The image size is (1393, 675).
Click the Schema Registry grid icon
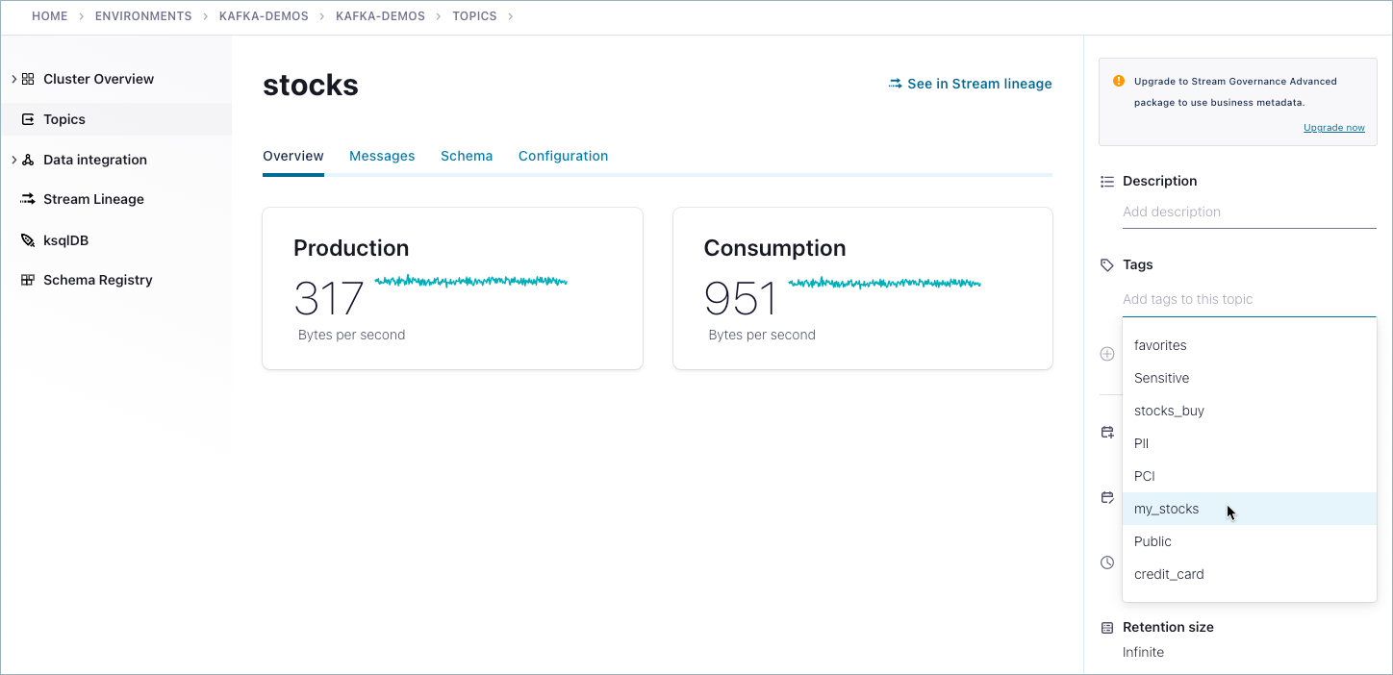pos(28,280)
